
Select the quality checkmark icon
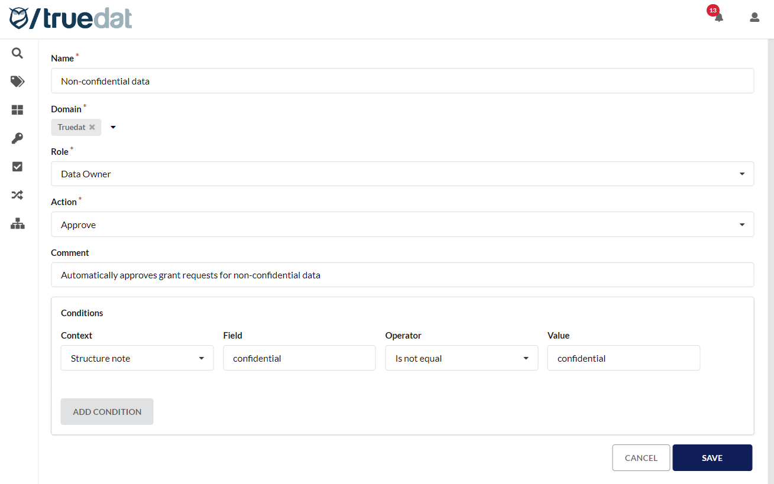[x=17, y=166]
